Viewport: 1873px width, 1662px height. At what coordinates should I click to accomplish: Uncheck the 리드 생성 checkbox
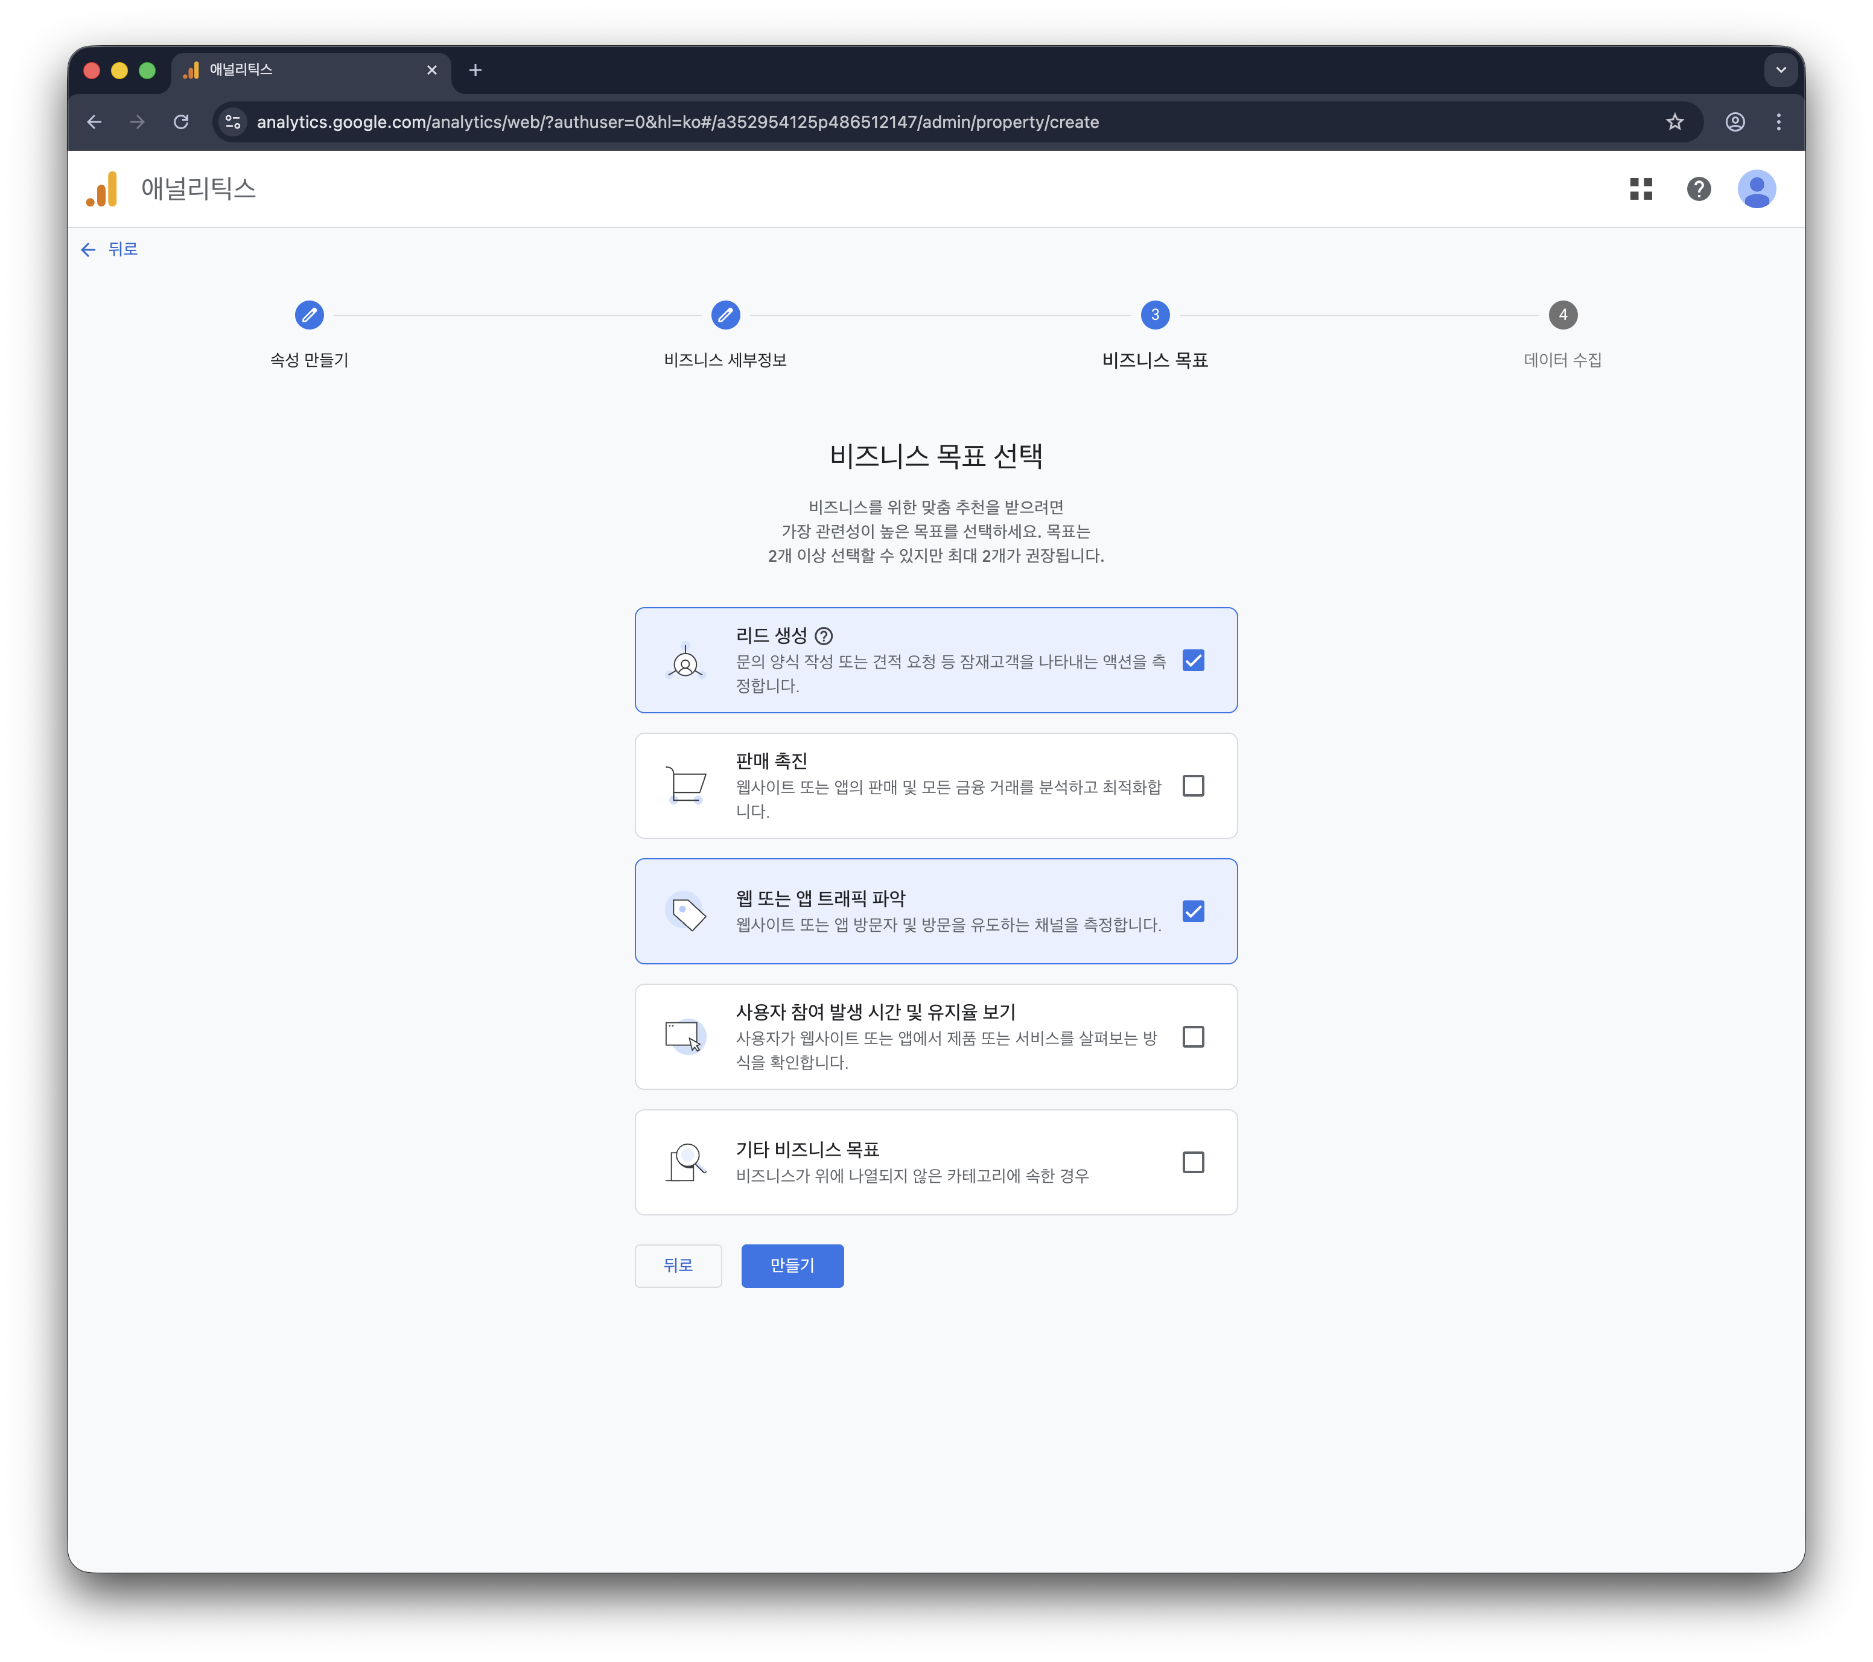coord(1192,661)
